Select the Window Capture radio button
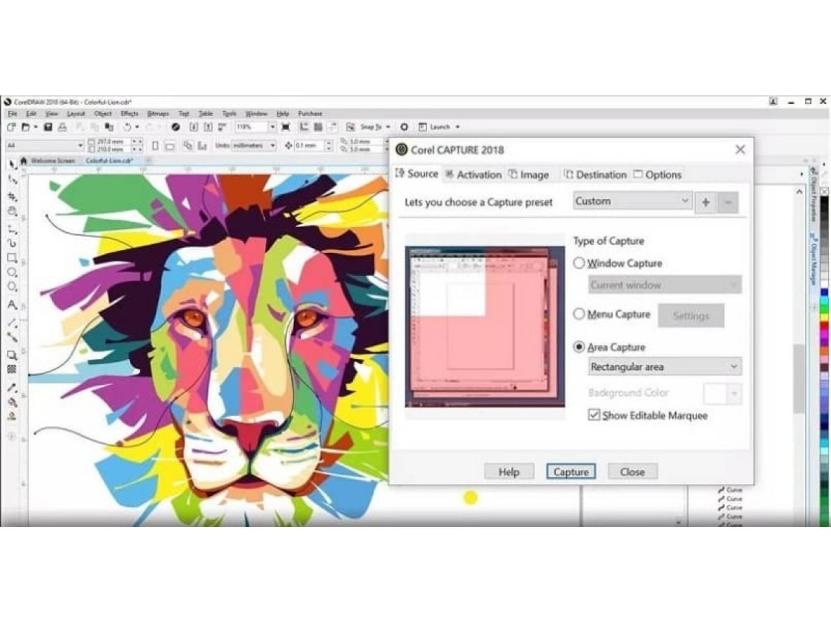 [x=579, y=263]
